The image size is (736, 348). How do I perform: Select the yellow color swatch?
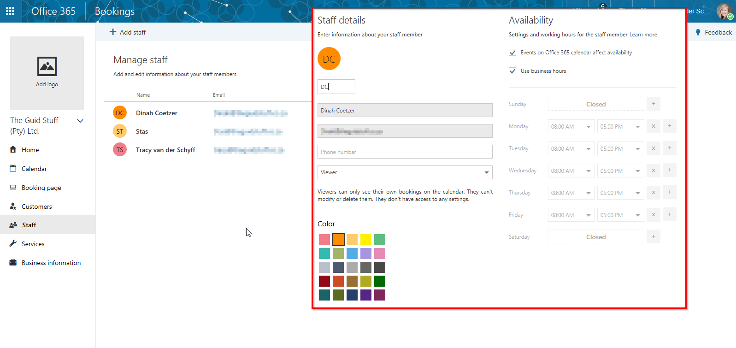point(366,240)
